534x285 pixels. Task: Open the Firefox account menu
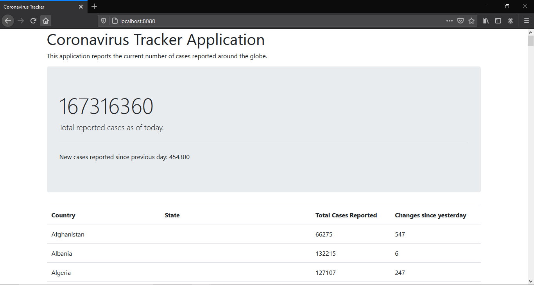(x=511, y=20)
